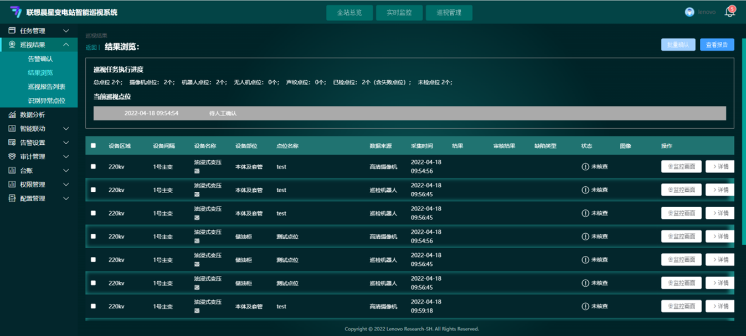Check the first table row checkbox

pos(93,166)
